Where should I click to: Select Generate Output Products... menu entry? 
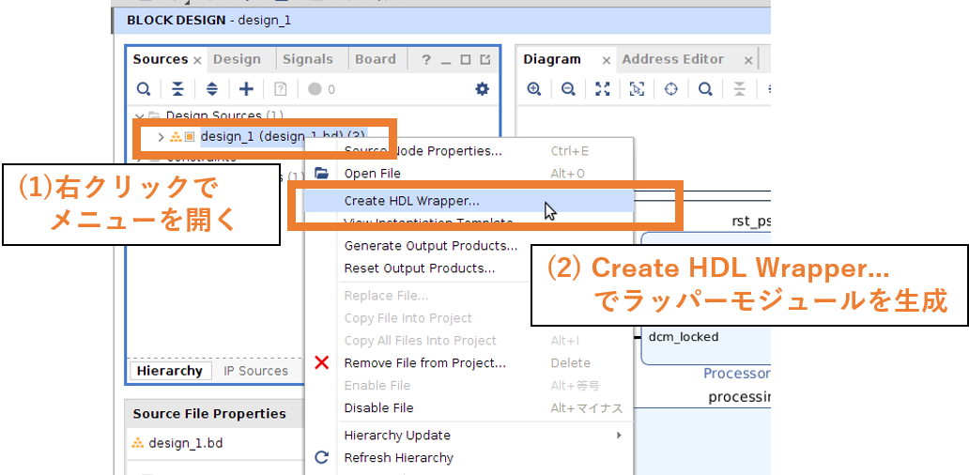click(430, 246)
